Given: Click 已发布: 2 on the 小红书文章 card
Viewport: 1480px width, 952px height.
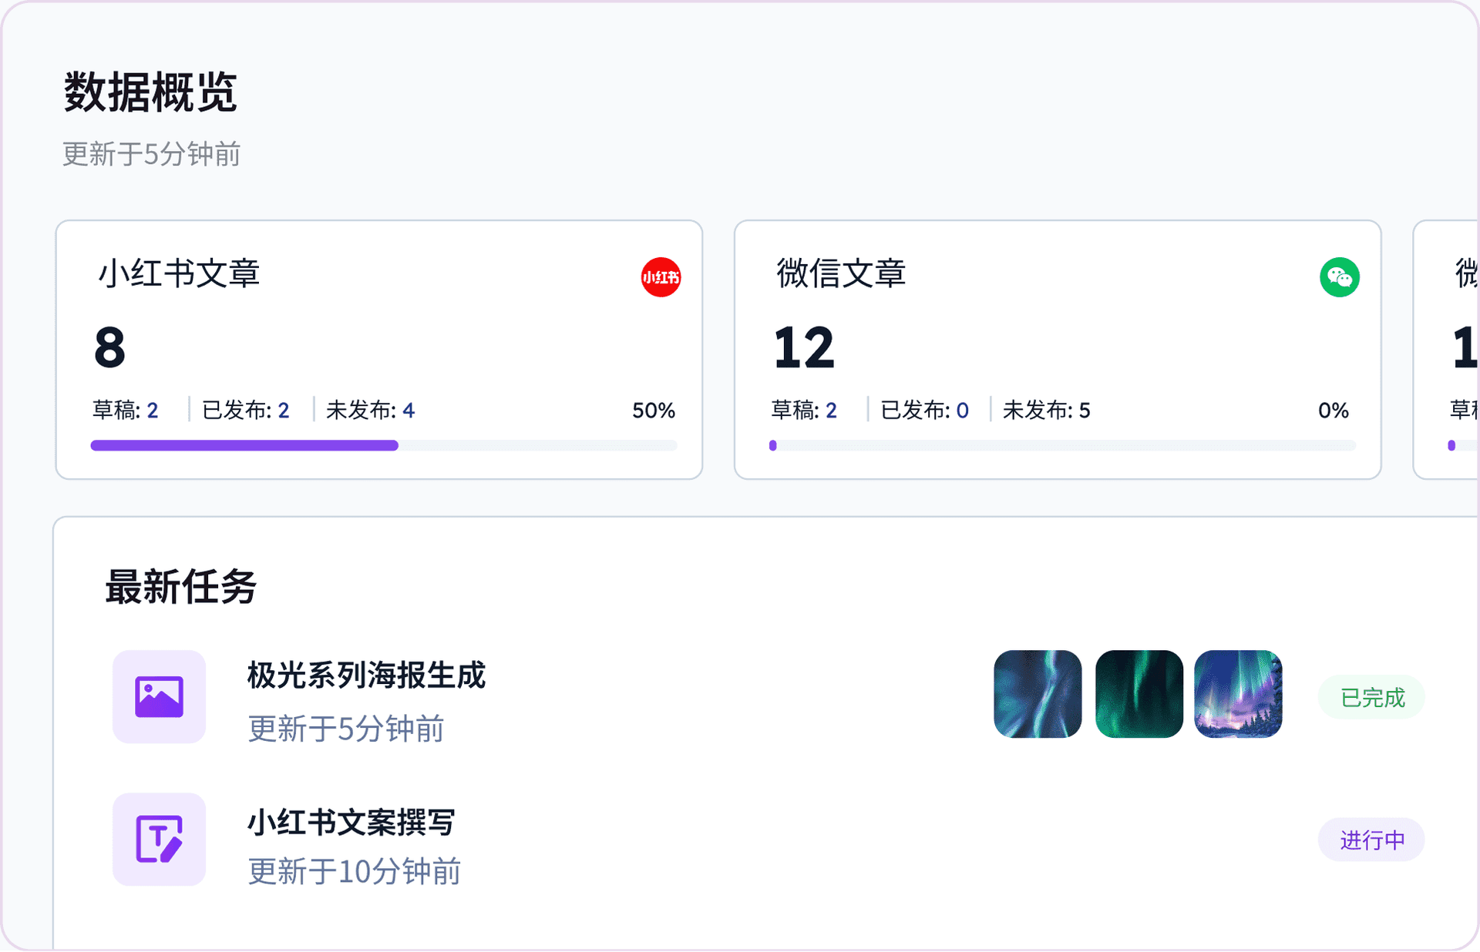Looking at the screenshot, I should coord(245,410).
